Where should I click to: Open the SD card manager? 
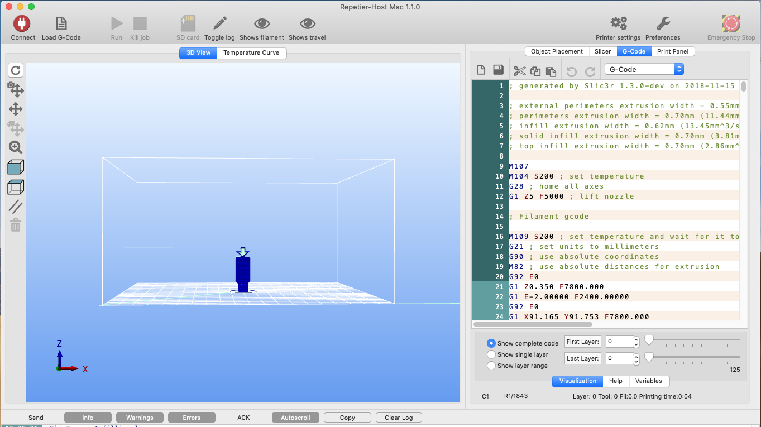[x=188, y=23]
